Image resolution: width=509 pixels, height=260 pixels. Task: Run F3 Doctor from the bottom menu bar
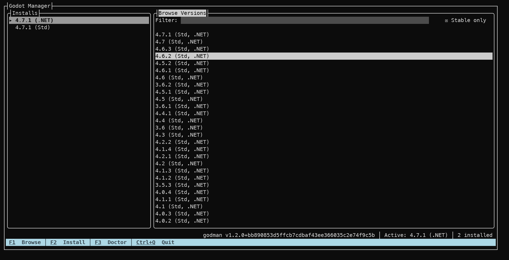pos(111,242)
